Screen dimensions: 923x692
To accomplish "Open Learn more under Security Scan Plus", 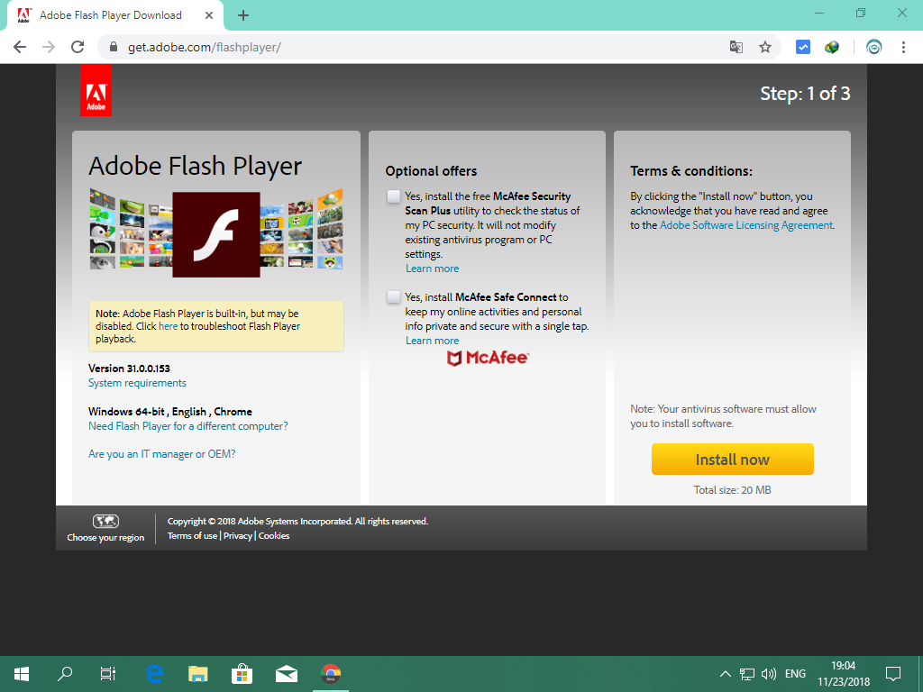I will (x=432, y=269).
